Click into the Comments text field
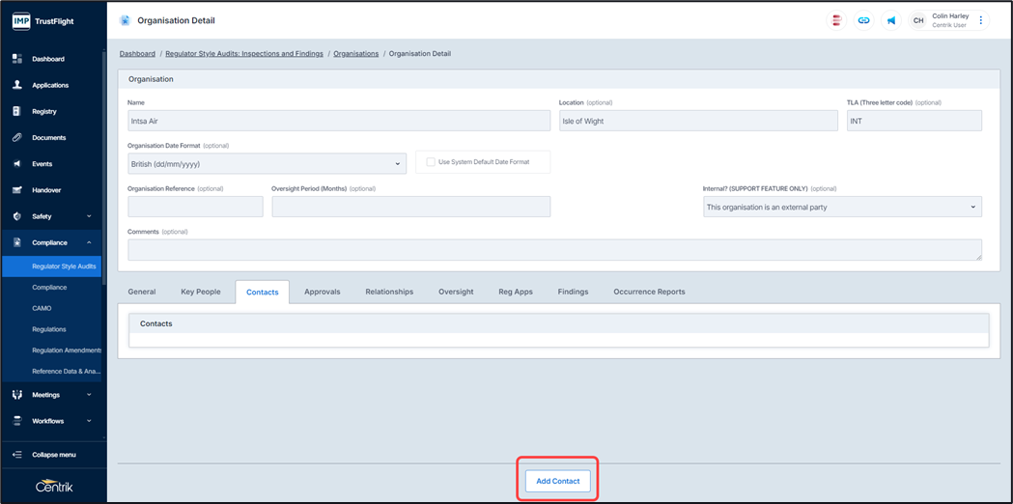Viewport: 1013px width, 504px height. (554, 250)
